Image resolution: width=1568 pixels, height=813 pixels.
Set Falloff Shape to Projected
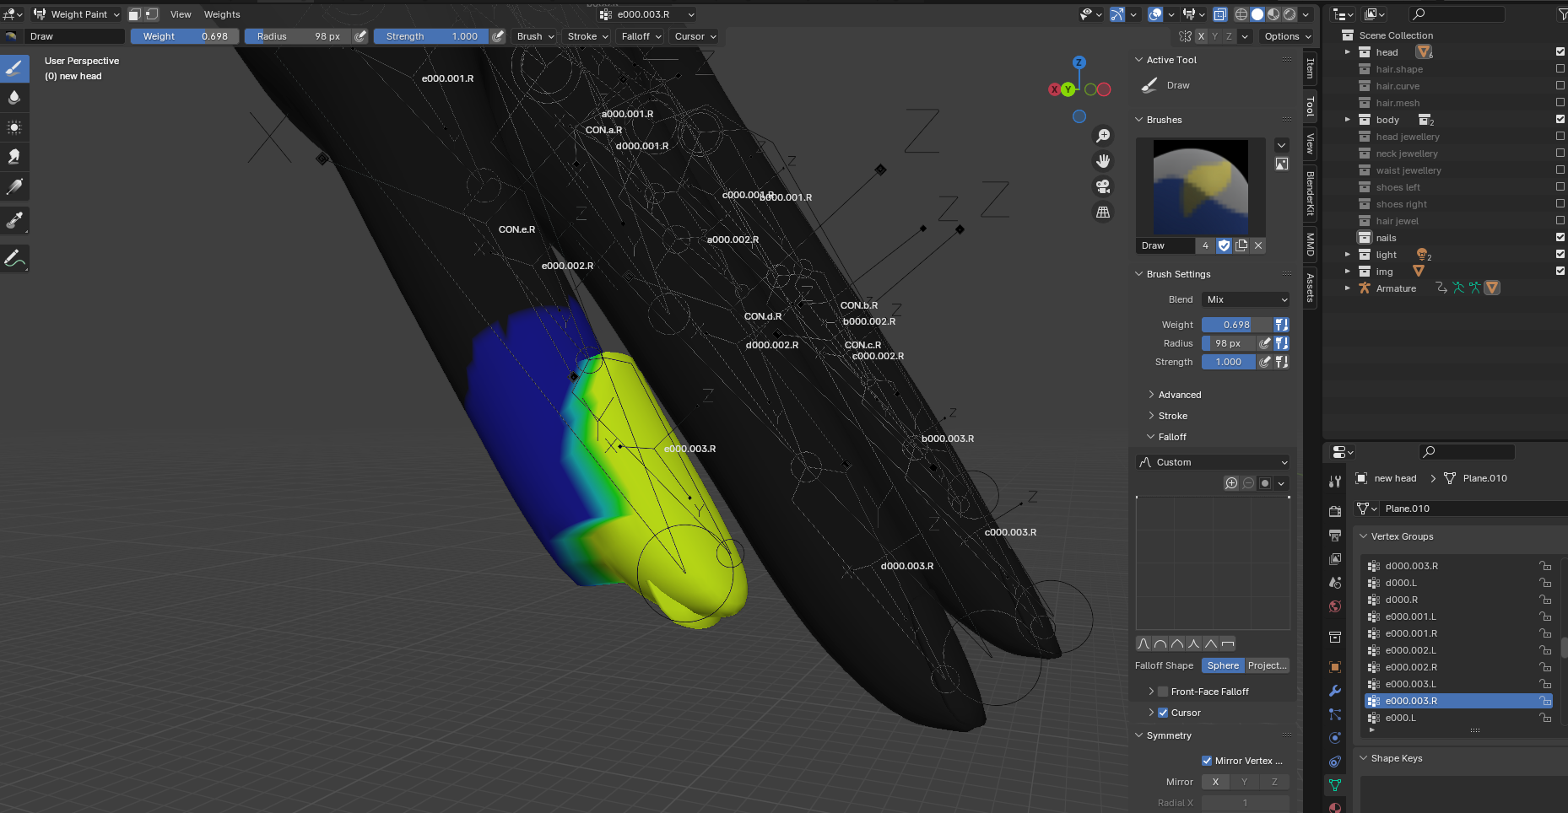(1268, 665)
